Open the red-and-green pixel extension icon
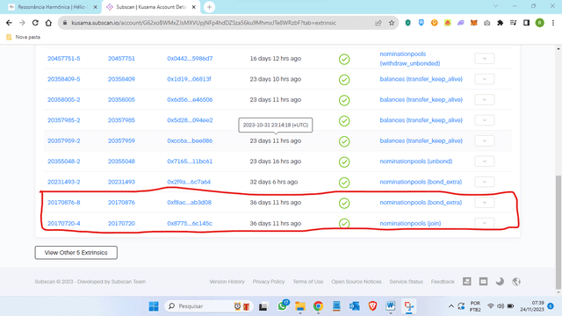Image resolution: width=562 pixels, height=316 pixels. click(x=447, y=23)
